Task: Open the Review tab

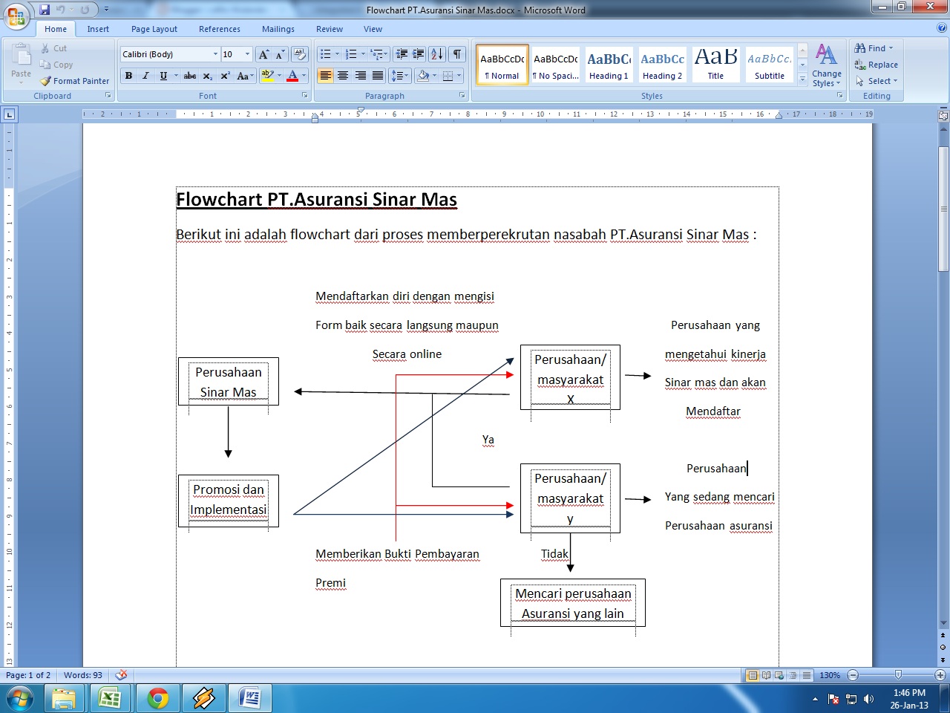Action: [330, 29]
